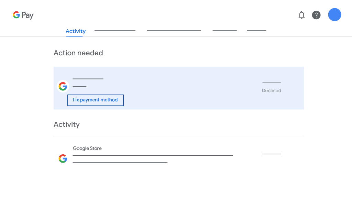This screenshot has width=352, height=198.
Task: Click the declined transaction's title line
Action: 88,79
